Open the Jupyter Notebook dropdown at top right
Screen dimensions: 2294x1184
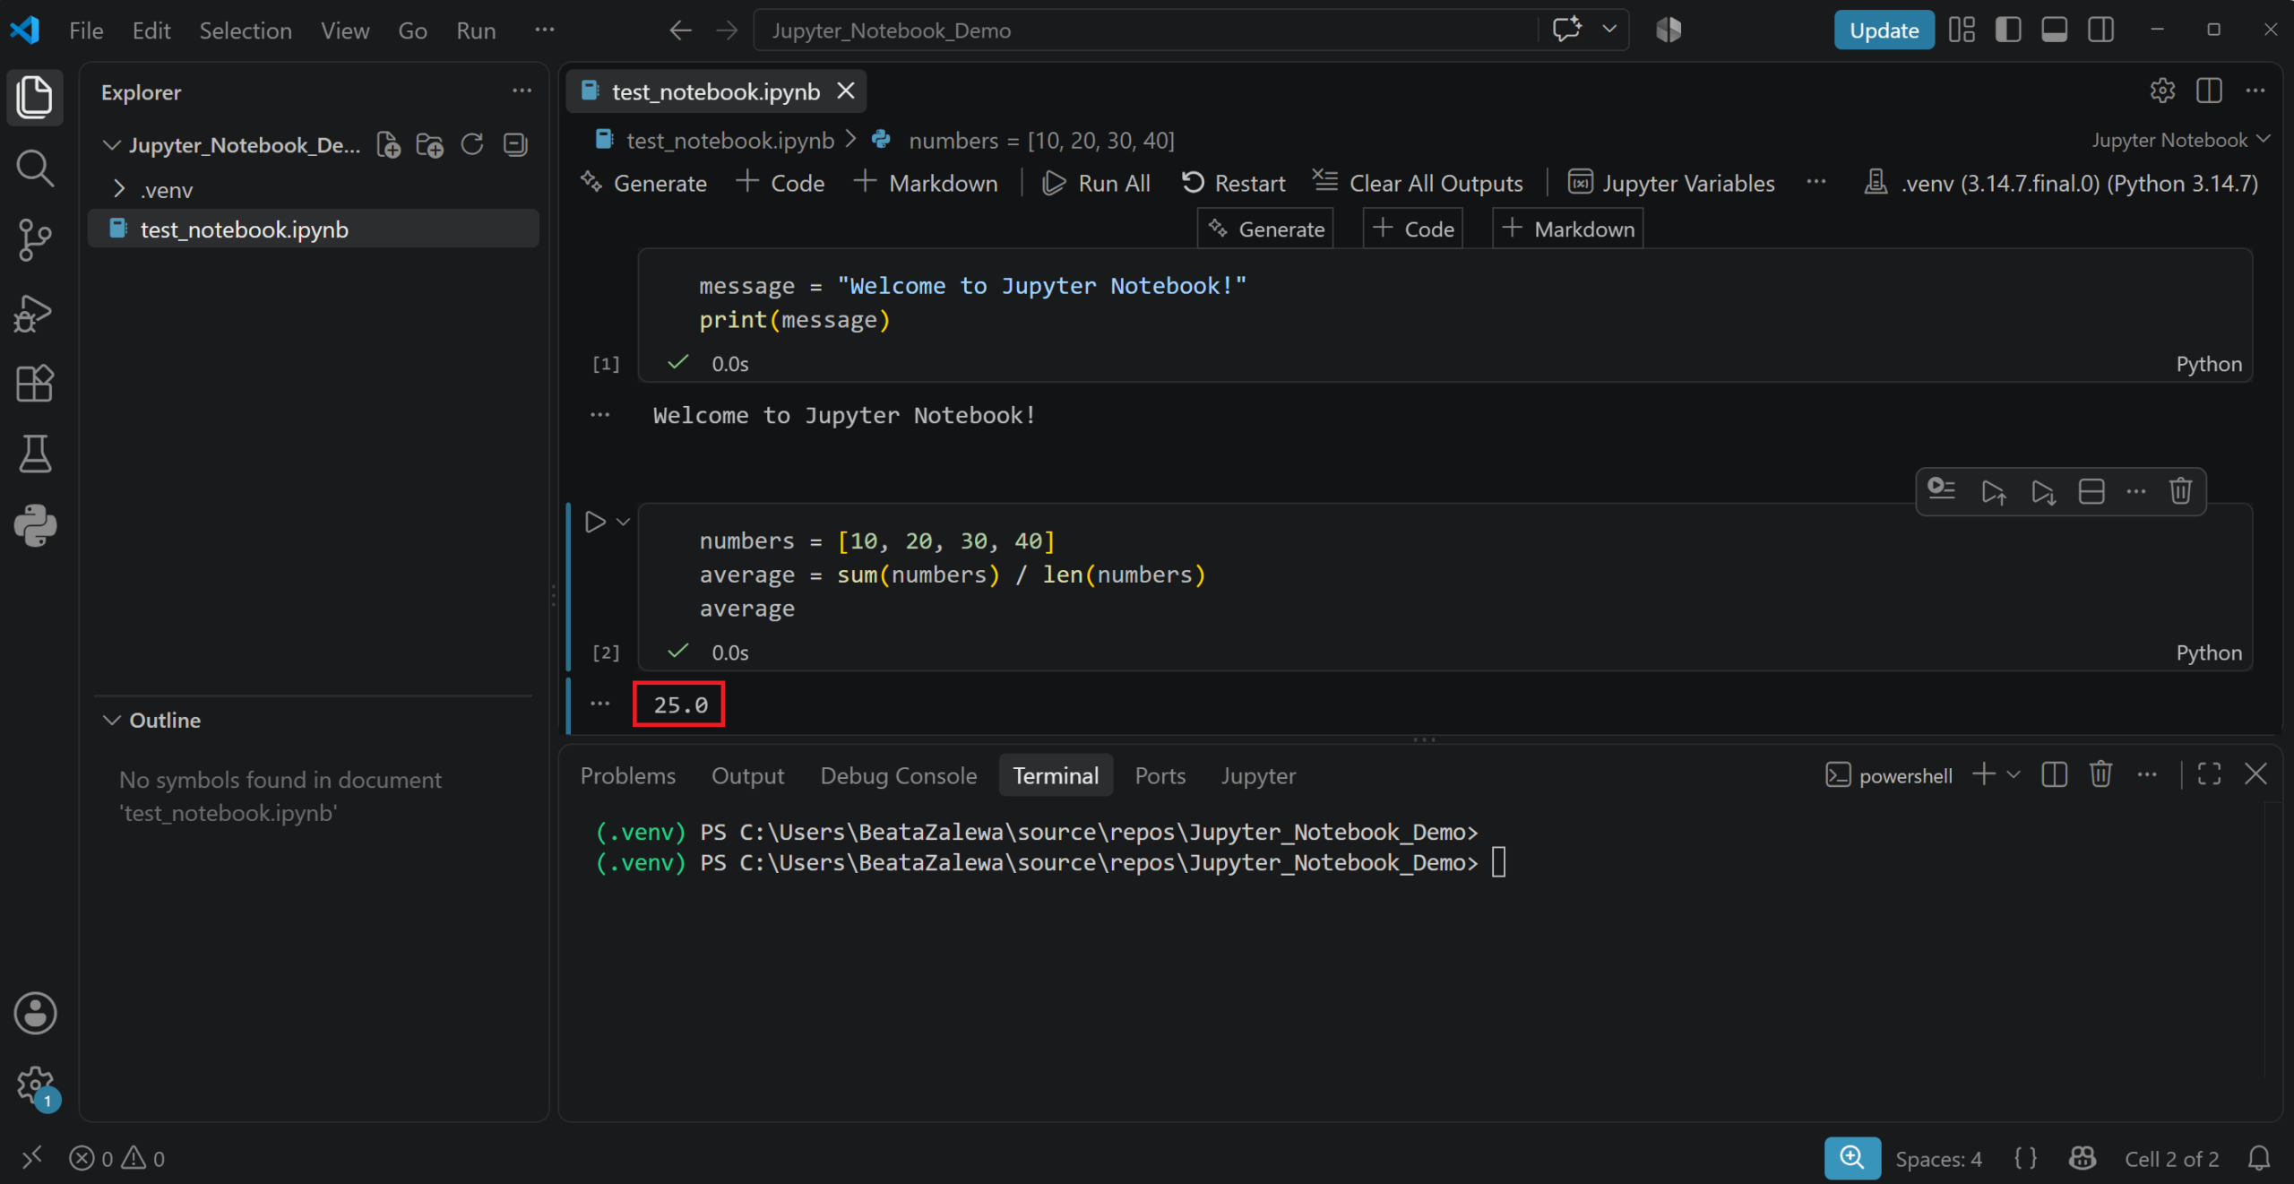pyautogui.click(x=2181, y=140)
